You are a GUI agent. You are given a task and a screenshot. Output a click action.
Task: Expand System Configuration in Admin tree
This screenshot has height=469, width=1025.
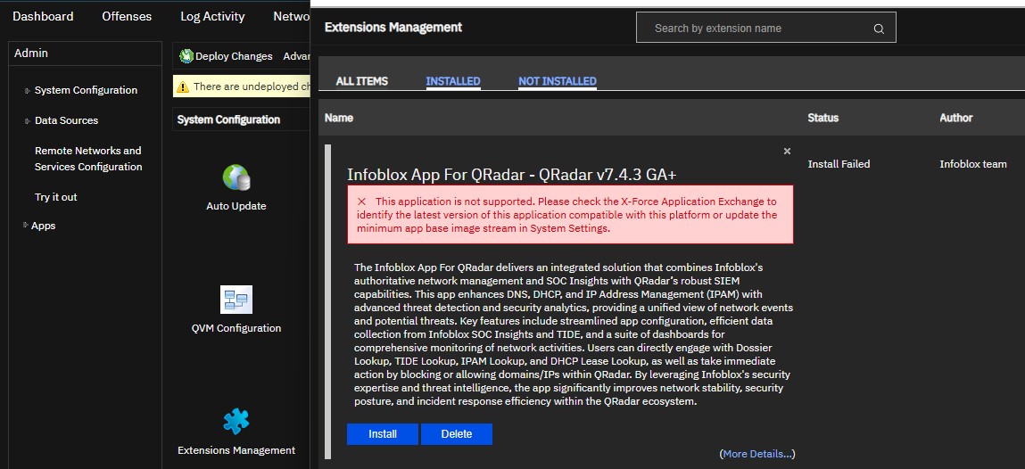[28, 91]
